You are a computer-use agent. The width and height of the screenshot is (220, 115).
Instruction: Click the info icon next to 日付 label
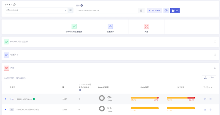(82, 6)
